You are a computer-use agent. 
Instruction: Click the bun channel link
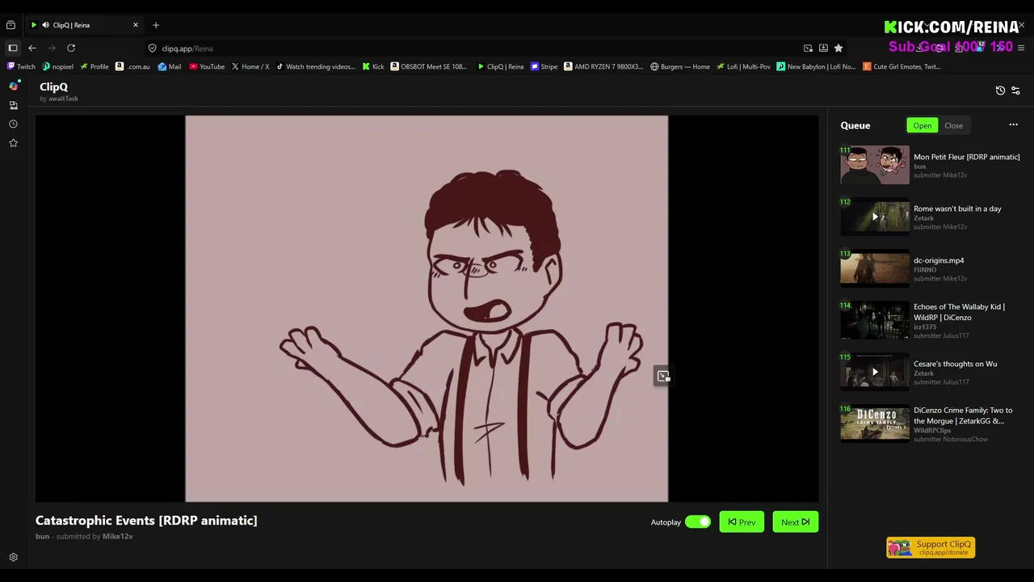coord(42,536)
